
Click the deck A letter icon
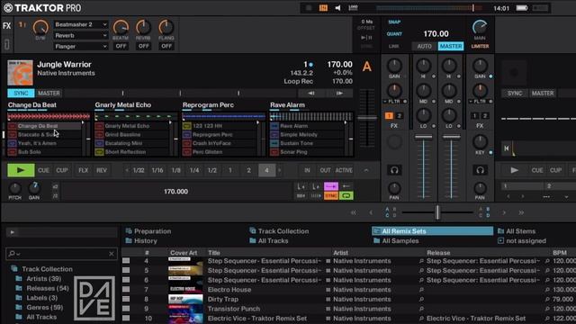[x=366, y=67]
